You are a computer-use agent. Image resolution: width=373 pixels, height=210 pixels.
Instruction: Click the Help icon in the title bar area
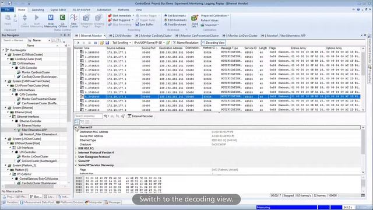[358, 9]
